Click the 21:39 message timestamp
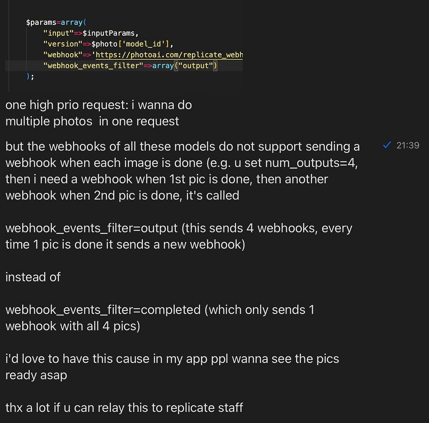Image resolution: width=429 pixels, height=423 pixels. pyautogui.click(x=408, y=145)
